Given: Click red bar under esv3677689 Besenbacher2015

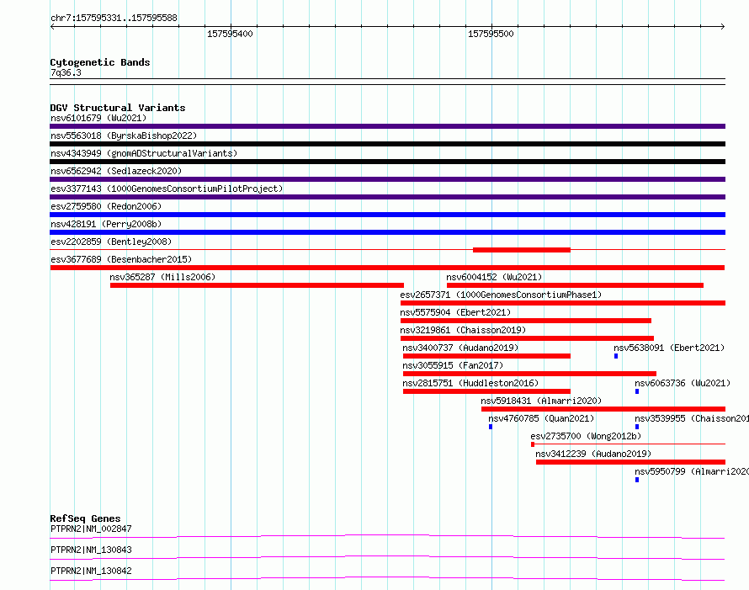Looking at the screenshot, I should (387, 268).
